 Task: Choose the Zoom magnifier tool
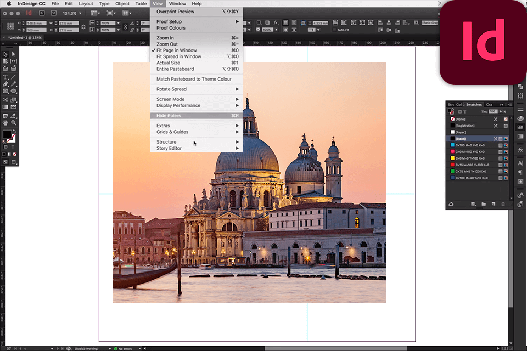pyautogui.click(x=14, y=122)
